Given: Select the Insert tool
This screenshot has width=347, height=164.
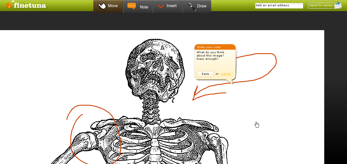Looking at the screenshot, I should pos(167,6).
